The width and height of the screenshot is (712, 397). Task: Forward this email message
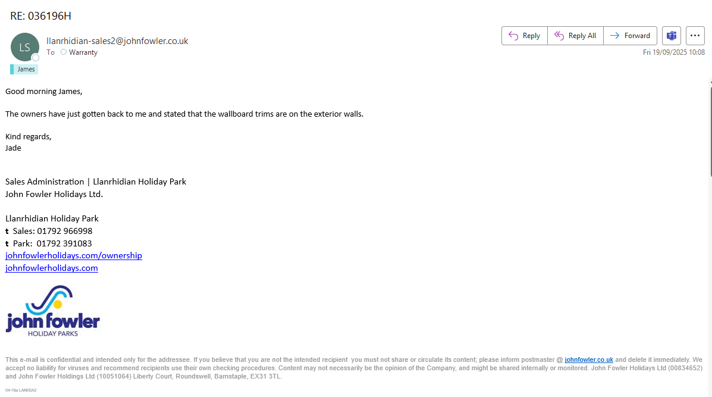tap(630, 36)
